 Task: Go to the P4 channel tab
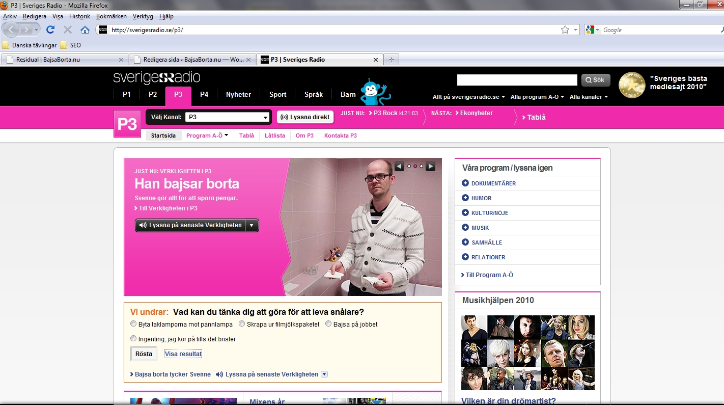(204, 94)
